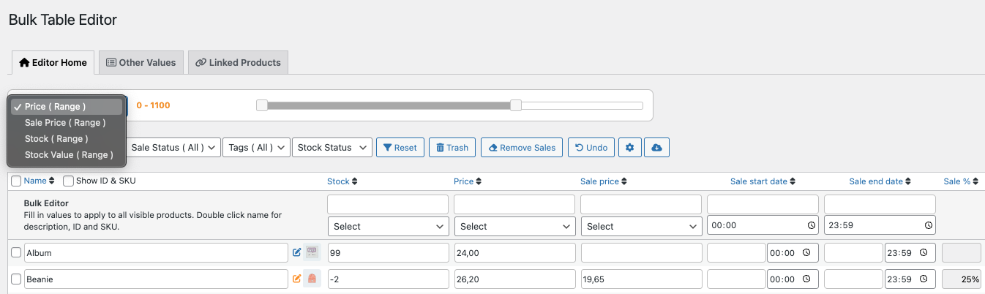Viewport: 985px width, 294px height.
Task: Open the blue edit icon for Album
Action: click(x=296, y=252)
